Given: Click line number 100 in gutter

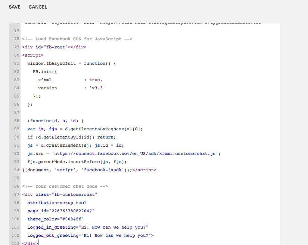Looking at the screenshot, I should [x=15, y=219].
